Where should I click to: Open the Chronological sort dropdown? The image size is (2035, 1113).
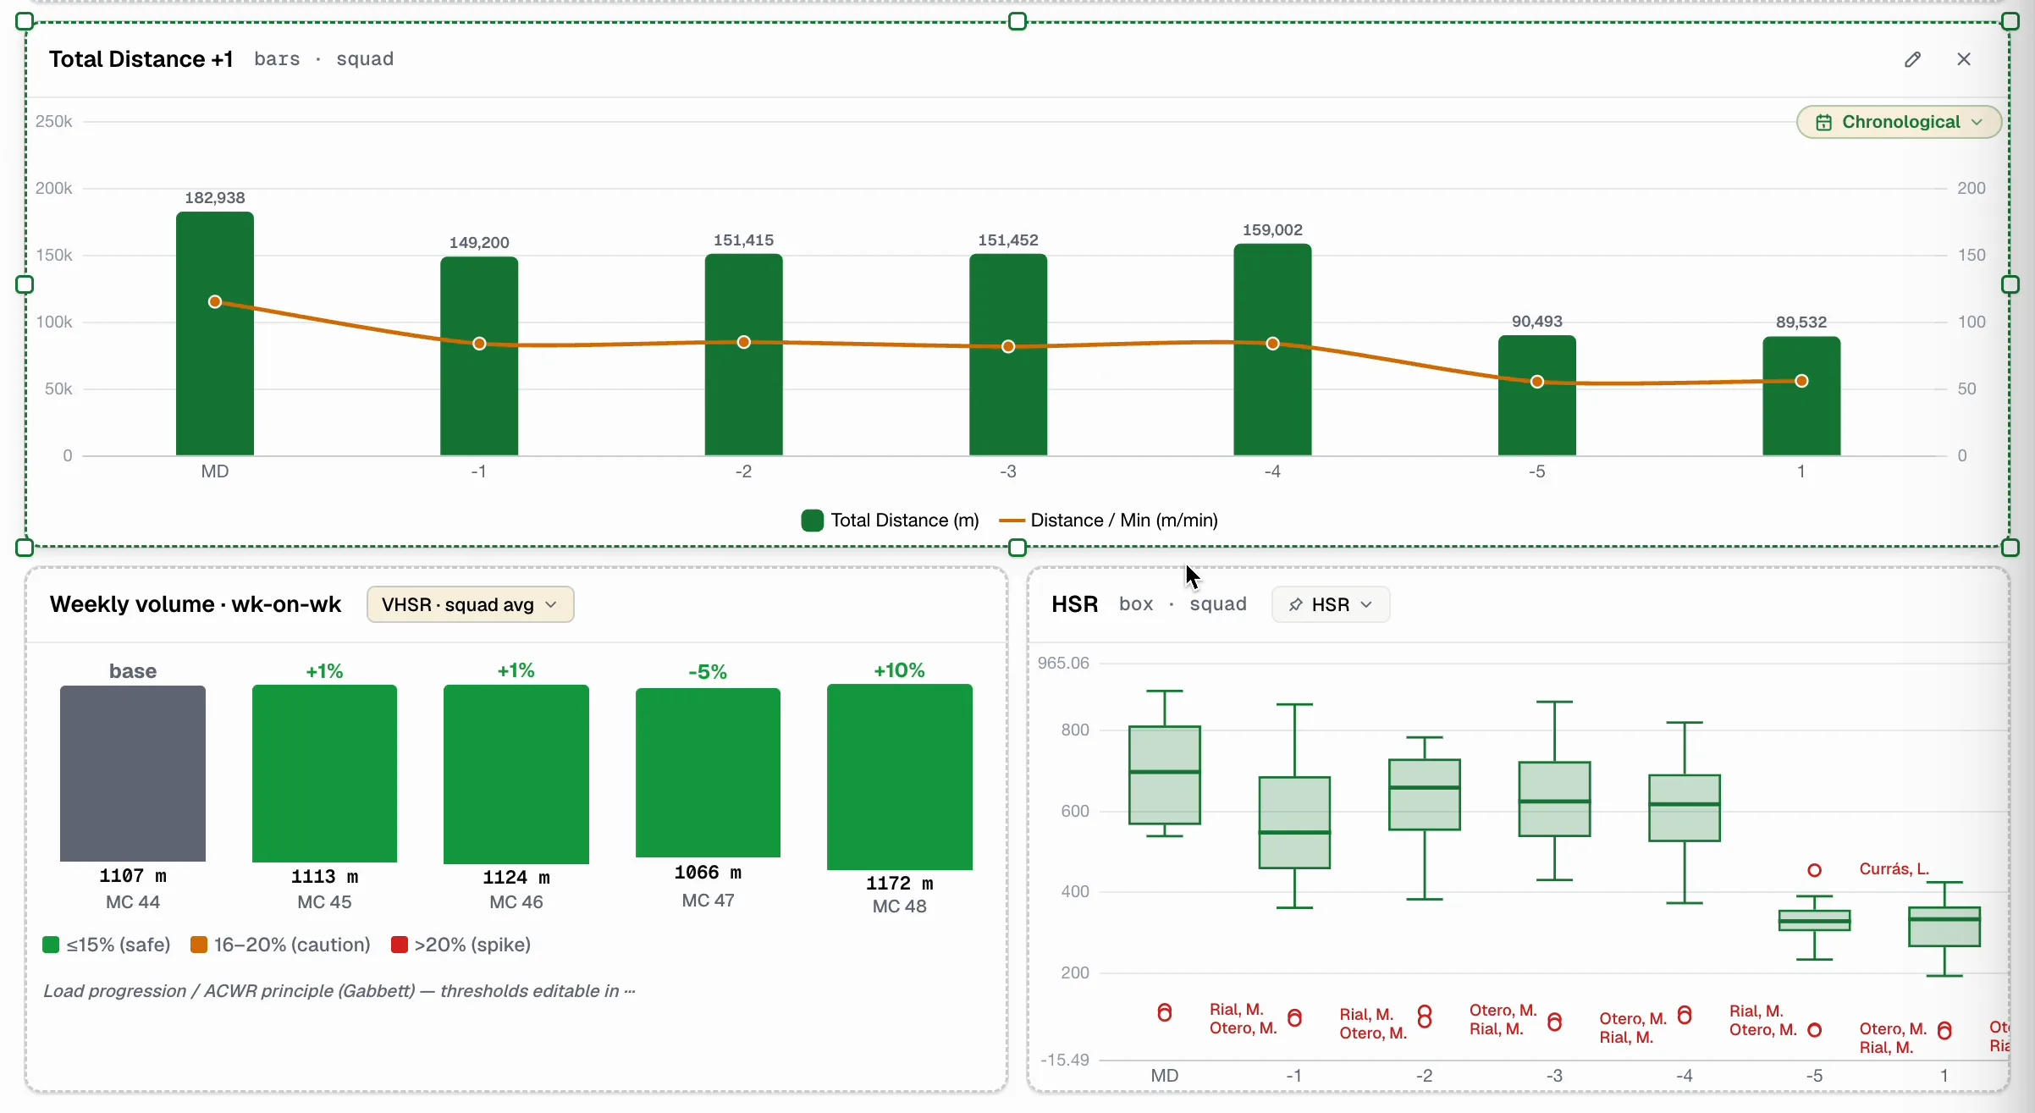[x=1899, y=122]
